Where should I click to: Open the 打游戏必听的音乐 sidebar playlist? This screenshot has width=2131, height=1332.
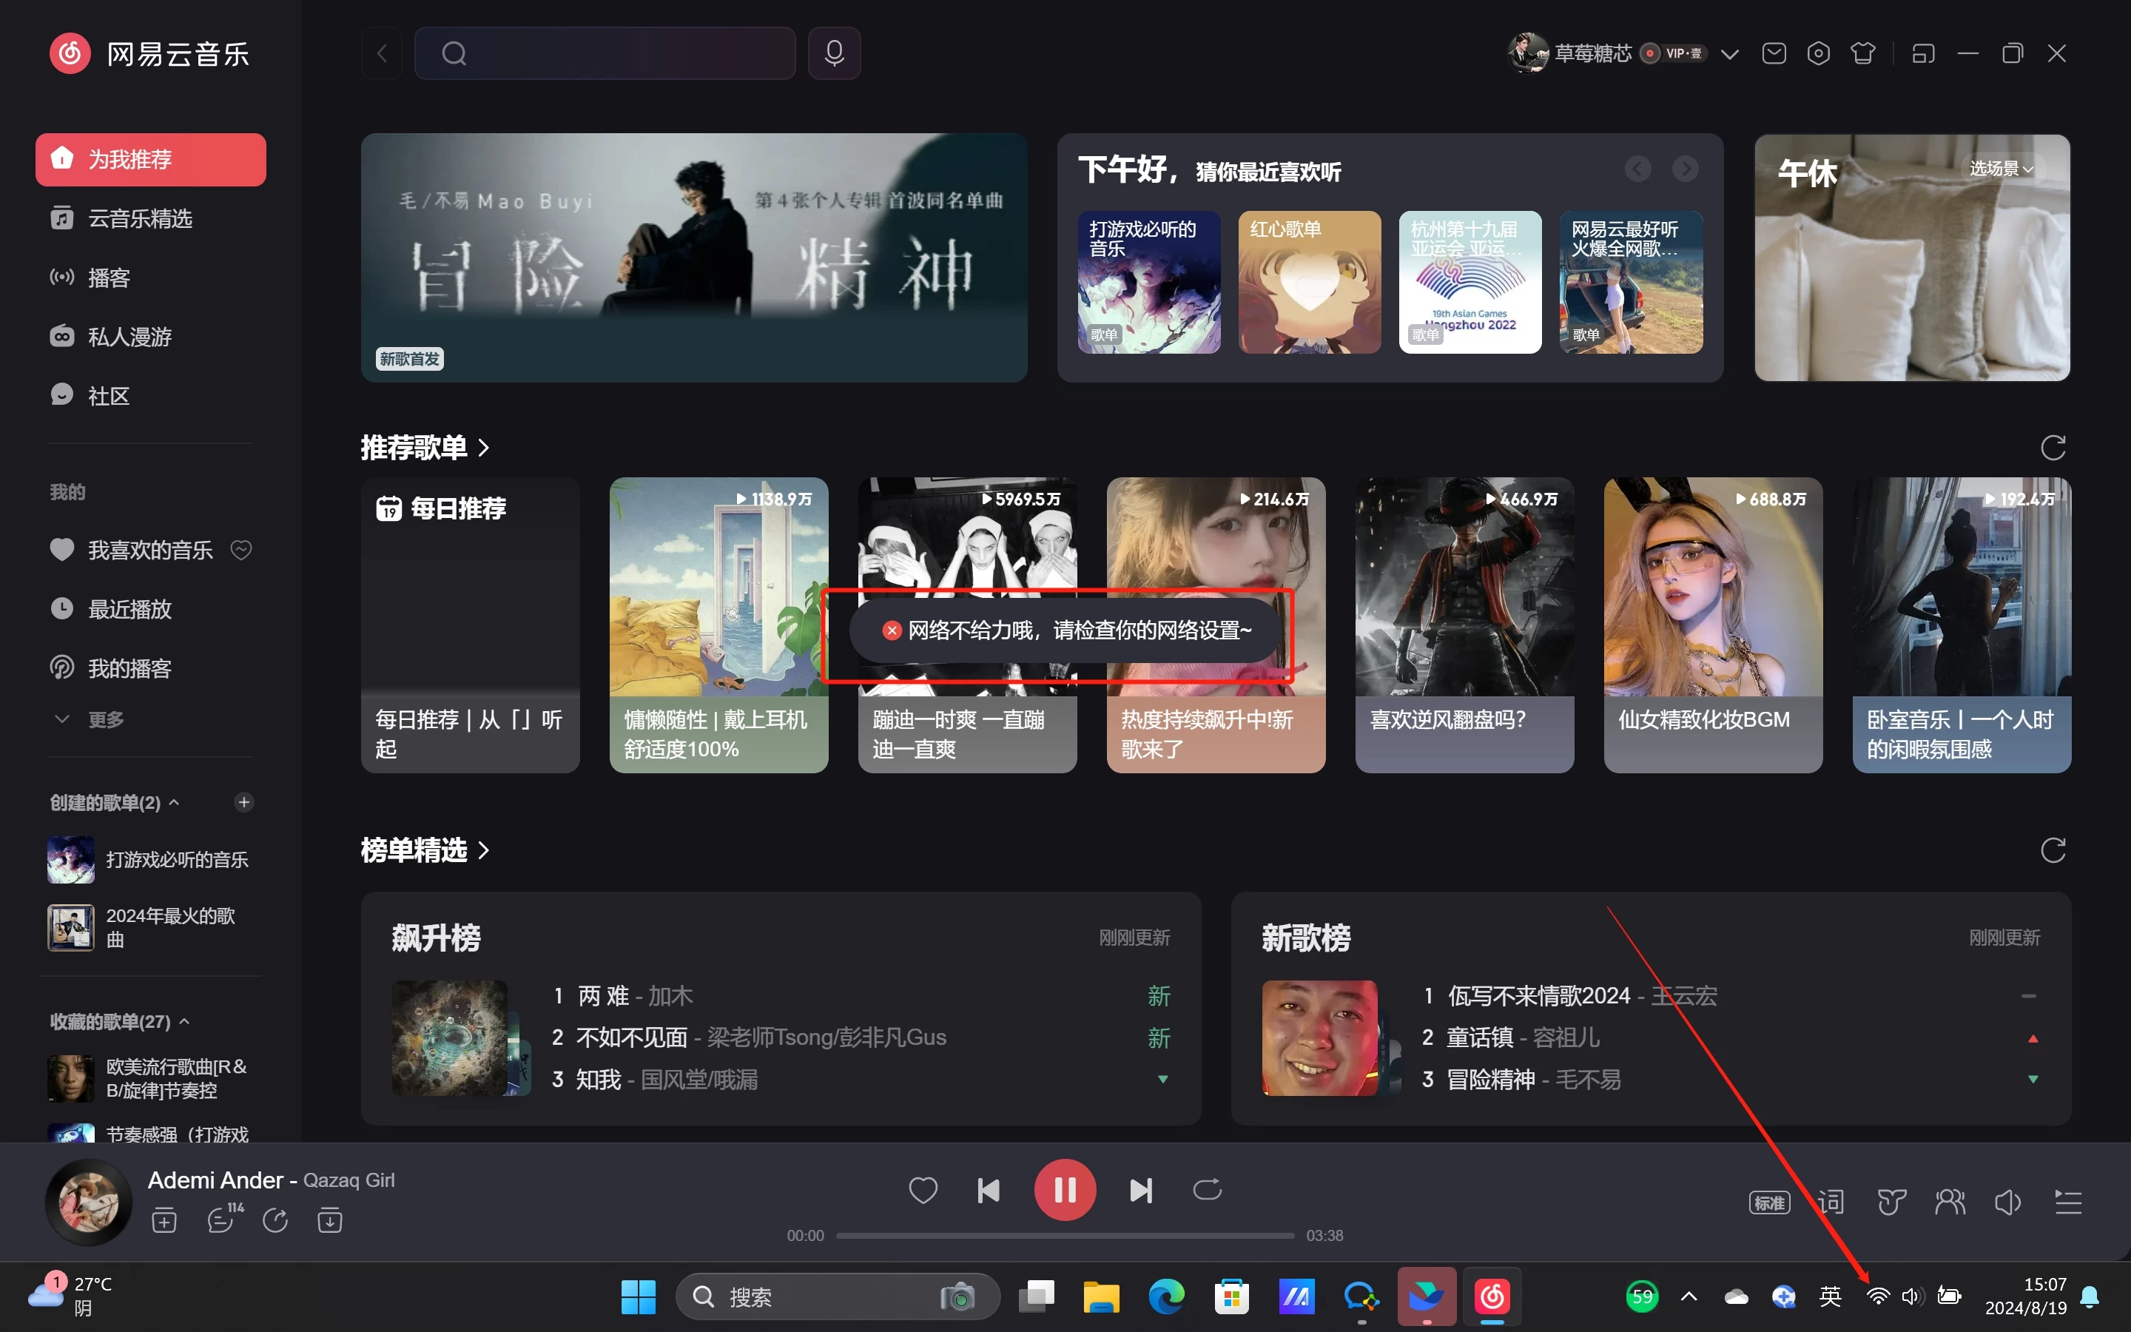[151, 860]
